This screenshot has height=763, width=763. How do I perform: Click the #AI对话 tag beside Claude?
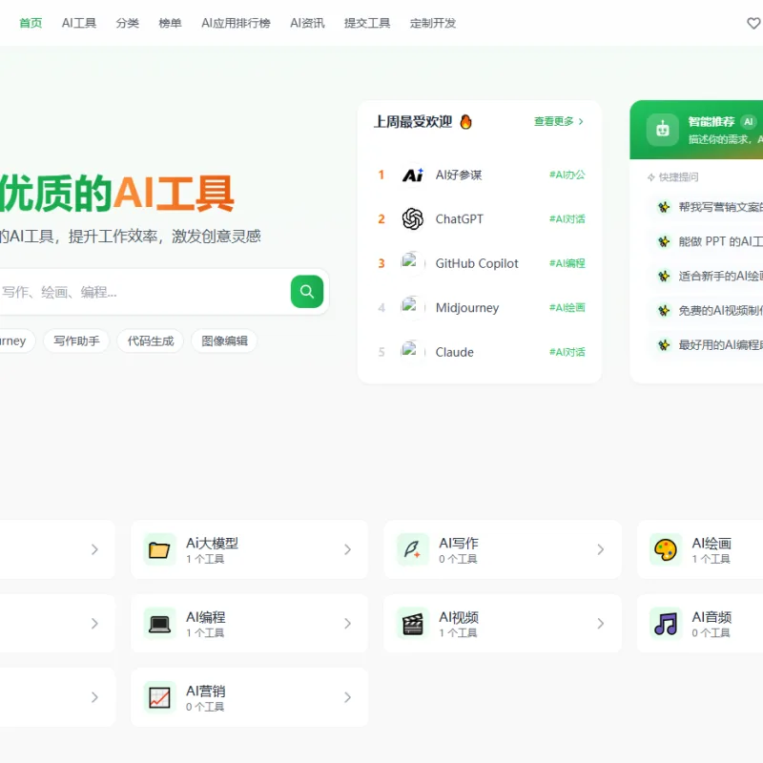(x=567, y=352)
